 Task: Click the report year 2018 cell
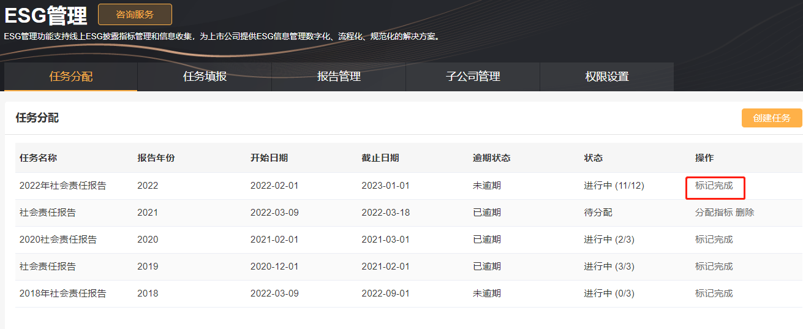click(x=148, y=293)
